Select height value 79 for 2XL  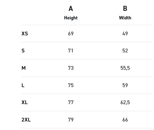71,120
